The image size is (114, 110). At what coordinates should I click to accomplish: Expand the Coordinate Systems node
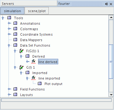click(9, 34)
